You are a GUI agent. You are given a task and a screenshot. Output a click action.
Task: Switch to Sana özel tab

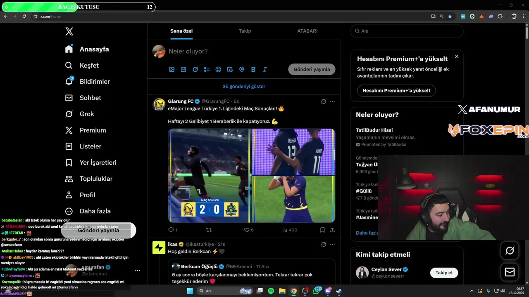click(181, 31)
